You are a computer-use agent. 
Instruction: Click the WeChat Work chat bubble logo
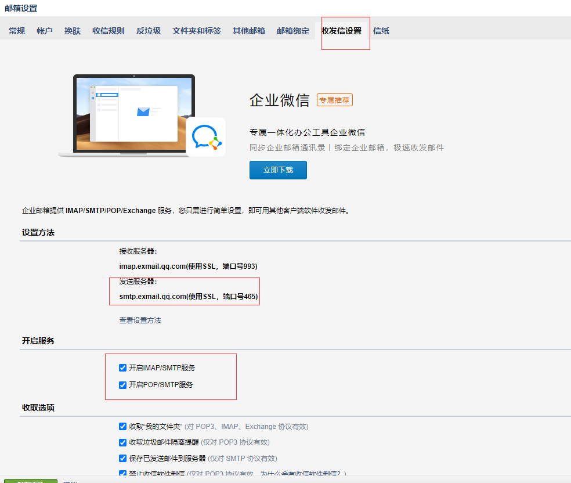pos(206,137)
